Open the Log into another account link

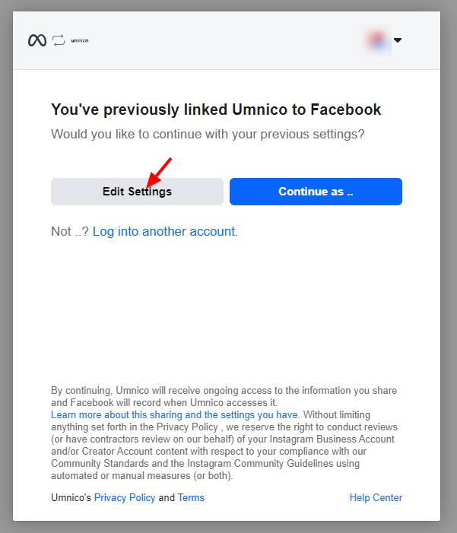[165, 231]
